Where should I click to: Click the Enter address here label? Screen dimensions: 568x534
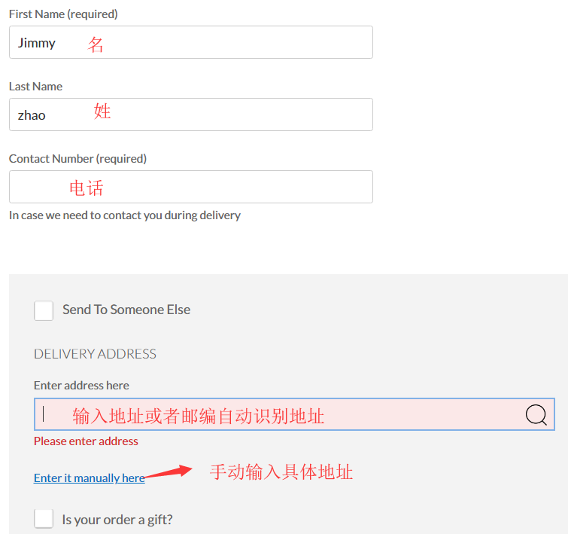click(81, 385)
